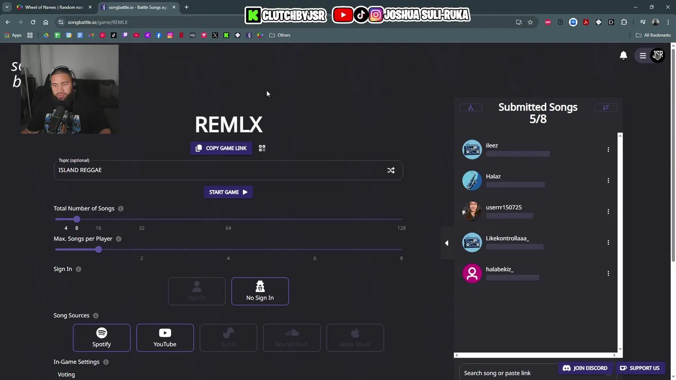
Task: Open options menu for Likekontrollaaa_'s song
Action: [x=608, y=243]
